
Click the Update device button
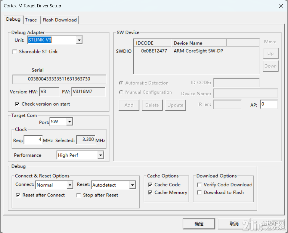pyautogui.click(x=176, y=105)
